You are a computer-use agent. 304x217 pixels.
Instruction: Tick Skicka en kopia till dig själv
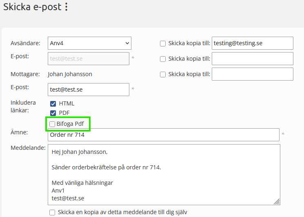click(x=52, y=212)
